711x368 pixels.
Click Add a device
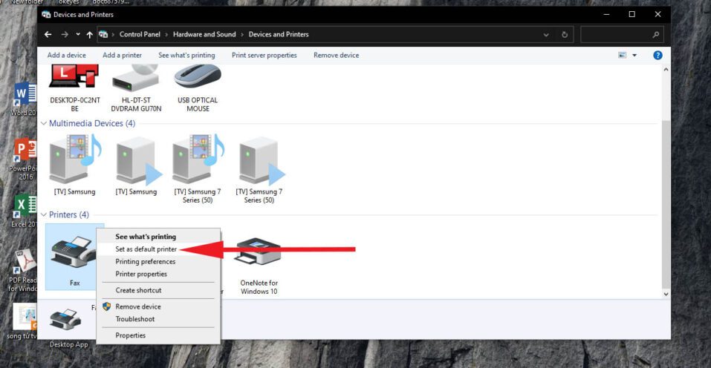67,55
